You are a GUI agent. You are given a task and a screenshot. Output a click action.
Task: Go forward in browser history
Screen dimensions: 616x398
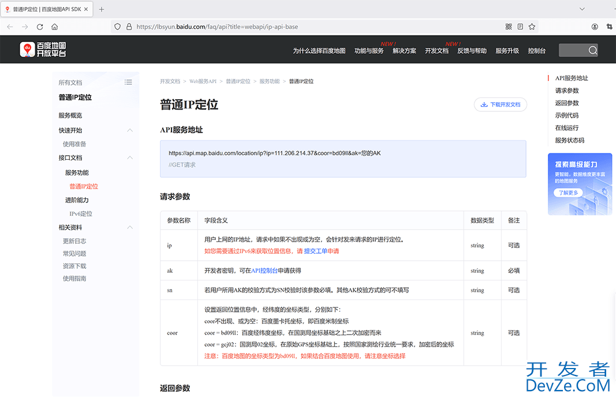(25, 27)
